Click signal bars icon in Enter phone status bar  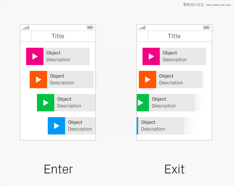[x=26, y=27]
